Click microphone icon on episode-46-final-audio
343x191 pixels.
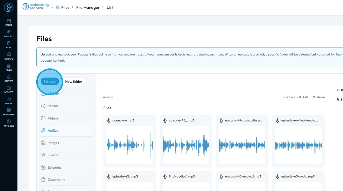277,121
